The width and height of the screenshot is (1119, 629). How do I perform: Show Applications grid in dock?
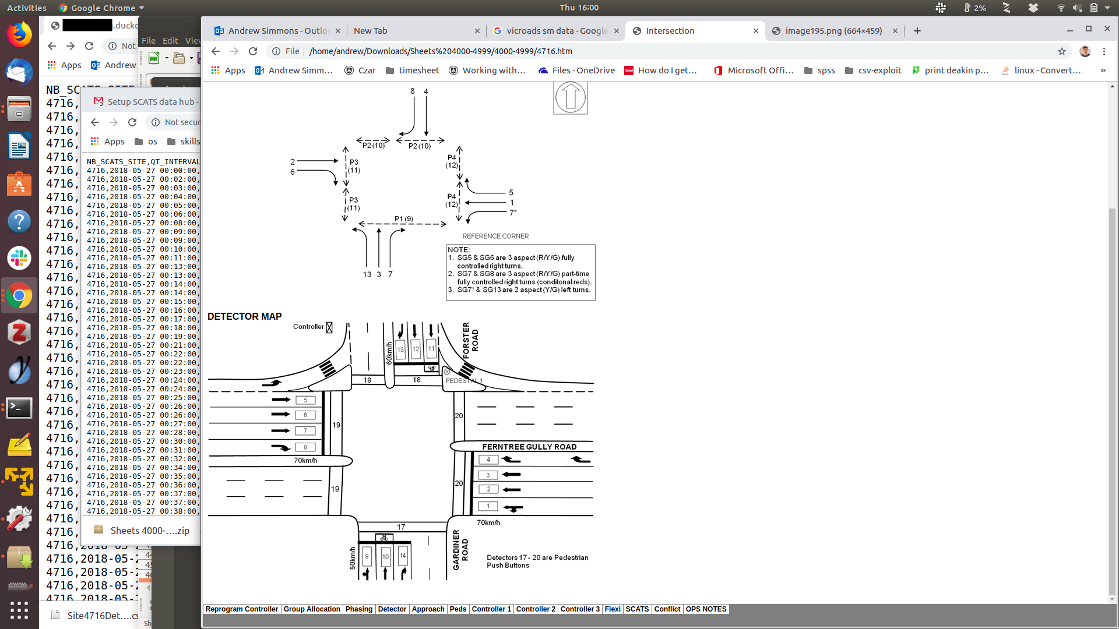coord(19,610)
